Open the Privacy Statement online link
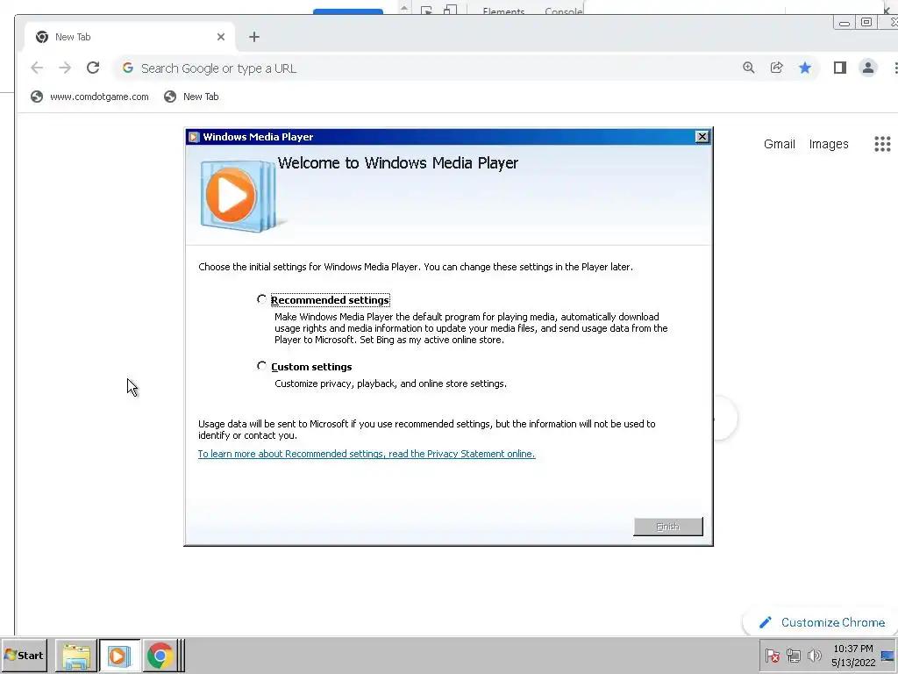The width and height of the screenshot is (898, 674). tap(367, 454)
